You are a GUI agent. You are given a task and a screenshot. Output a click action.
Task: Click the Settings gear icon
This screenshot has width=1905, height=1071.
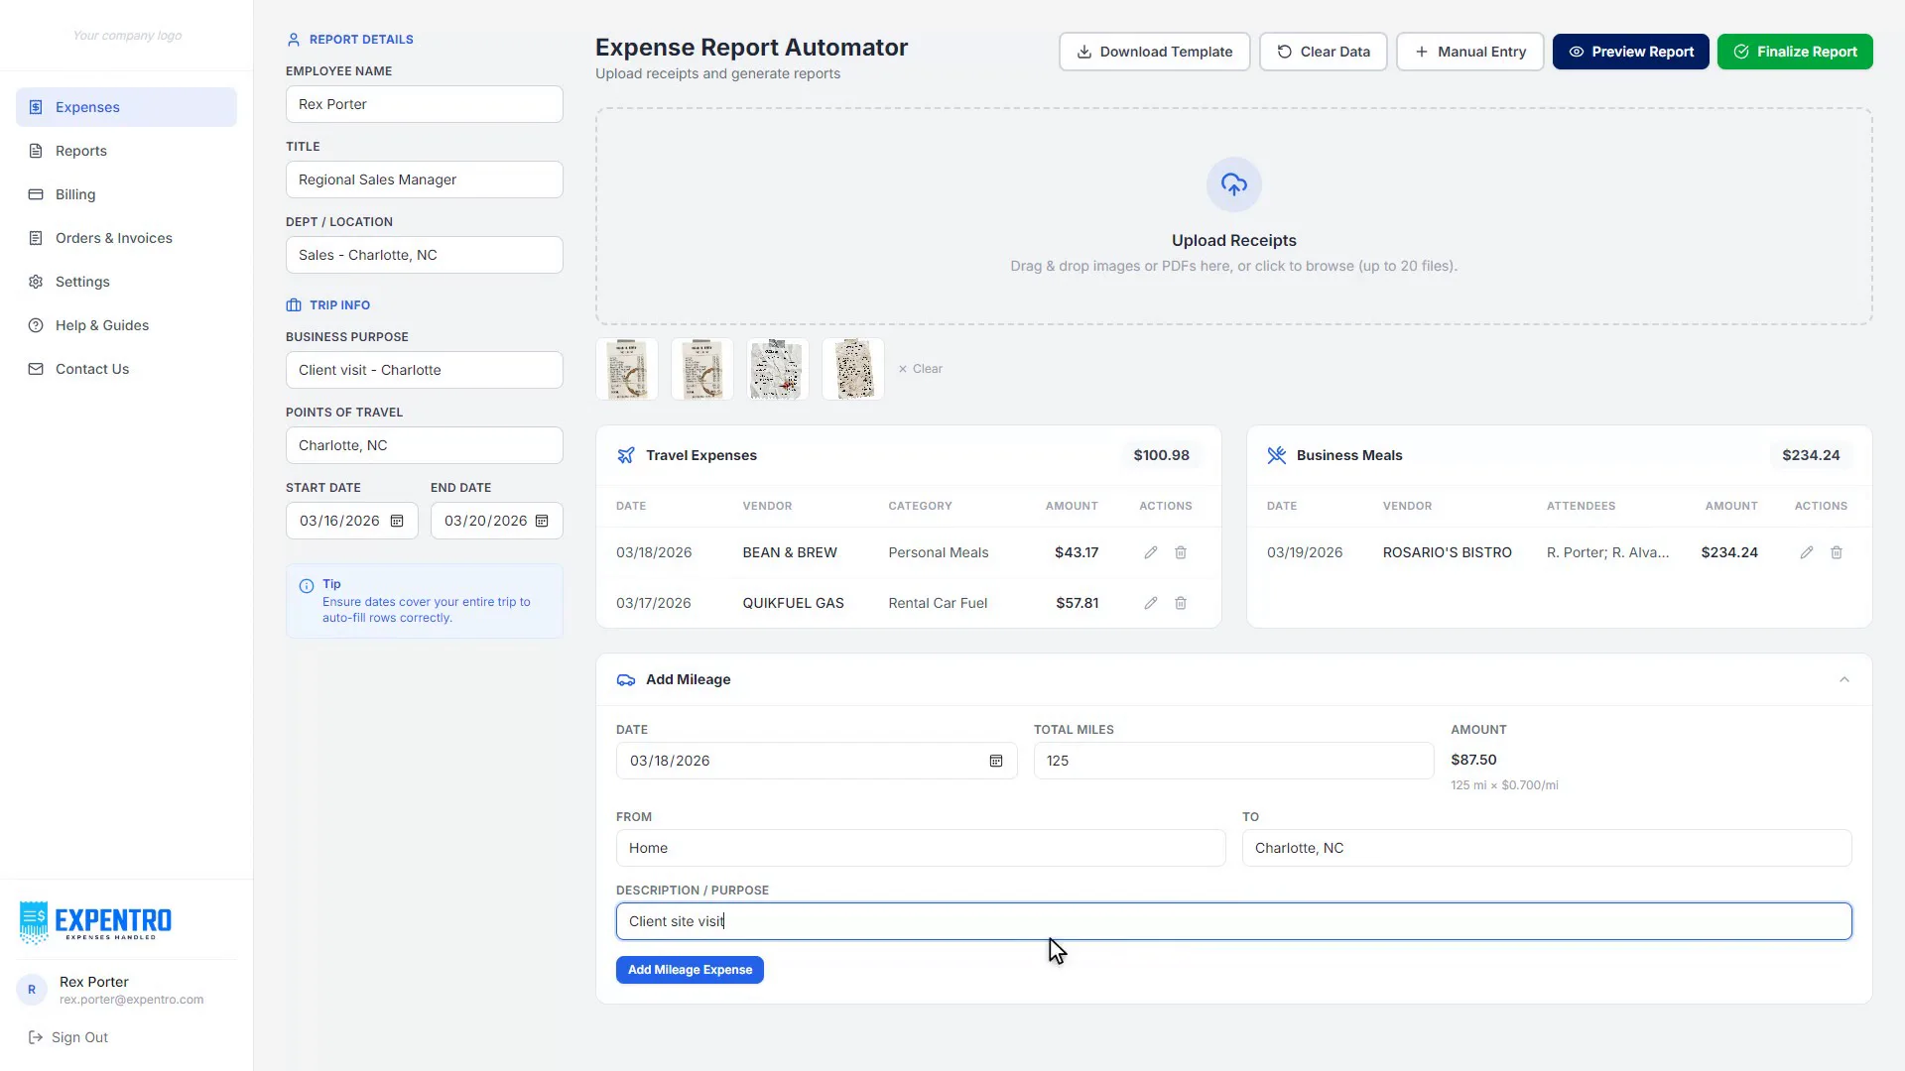(36, 282)
